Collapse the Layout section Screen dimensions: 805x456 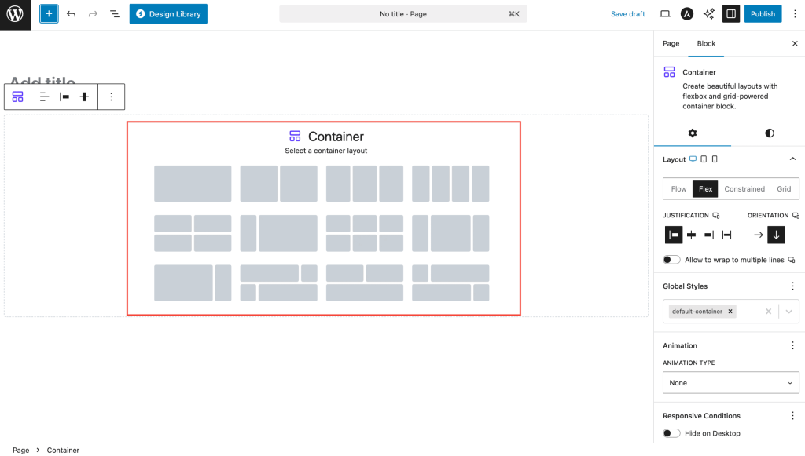click(792, 159)
